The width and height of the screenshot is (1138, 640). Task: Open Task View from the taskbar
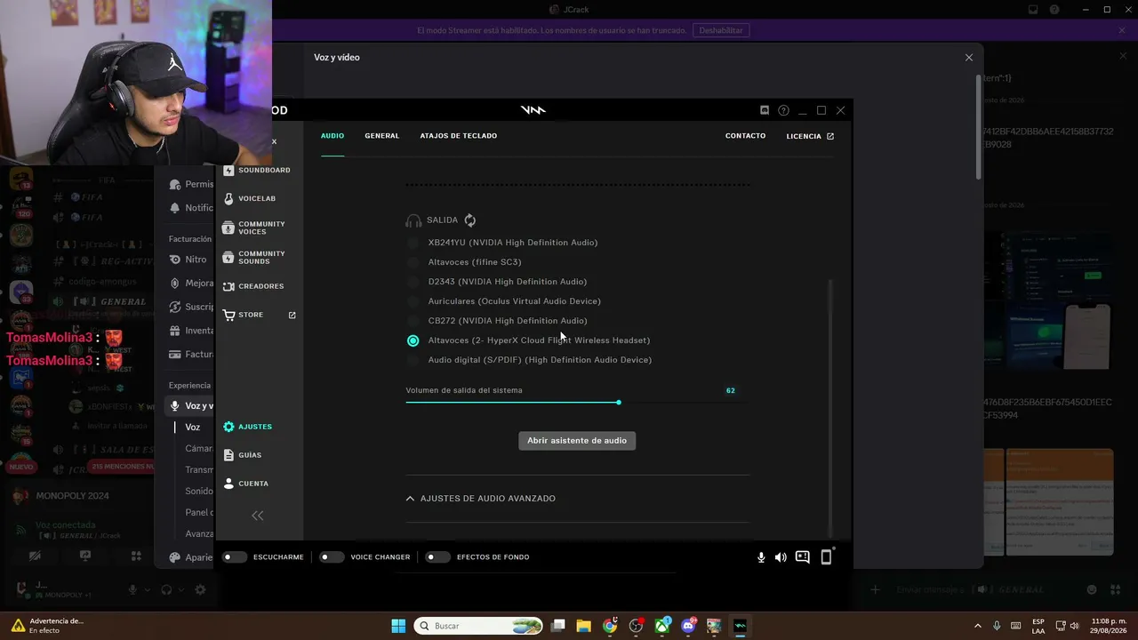[x=558, y=626]
